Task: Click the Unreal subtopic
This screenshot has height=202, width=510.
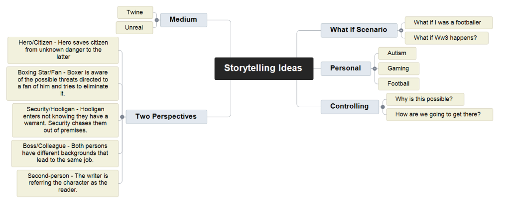Action: click(134, 28)
